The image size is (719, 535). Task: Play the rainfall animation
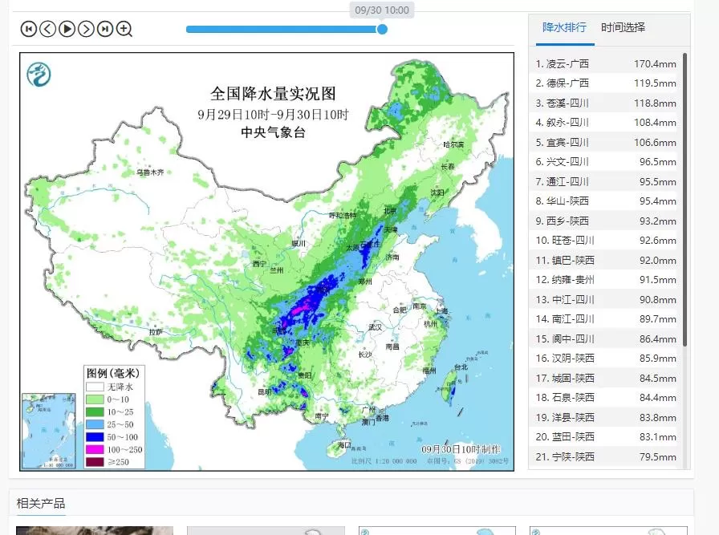click(67, 29)
